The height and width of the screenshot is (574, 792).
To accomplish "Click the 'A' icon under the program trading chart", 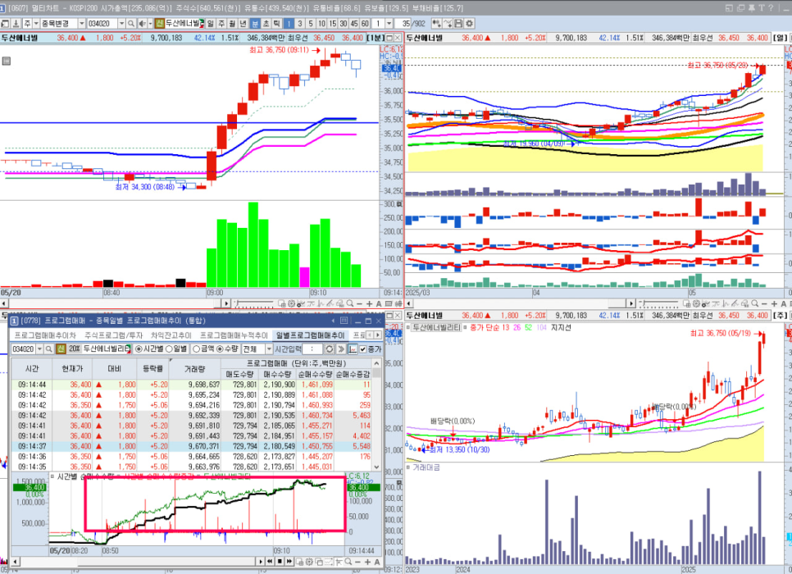I will (x=377, y=562).
